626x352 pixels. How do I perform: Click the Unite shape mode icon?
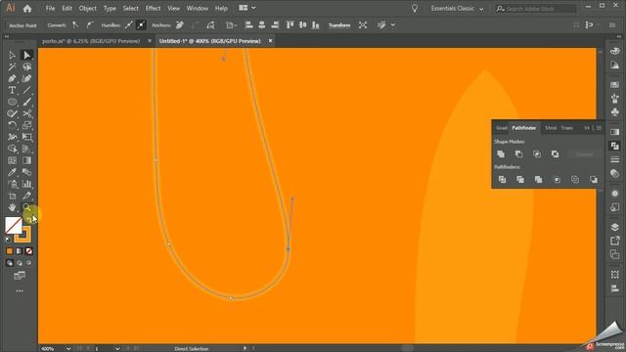(x=501, y=154)
